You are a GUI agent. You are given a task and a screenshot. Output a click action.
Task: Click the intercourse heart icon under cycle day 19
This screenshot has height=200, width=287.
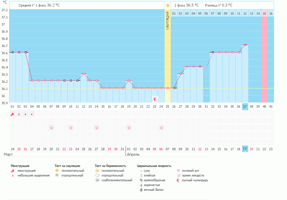pyautogui.click(x=129, y=128)
